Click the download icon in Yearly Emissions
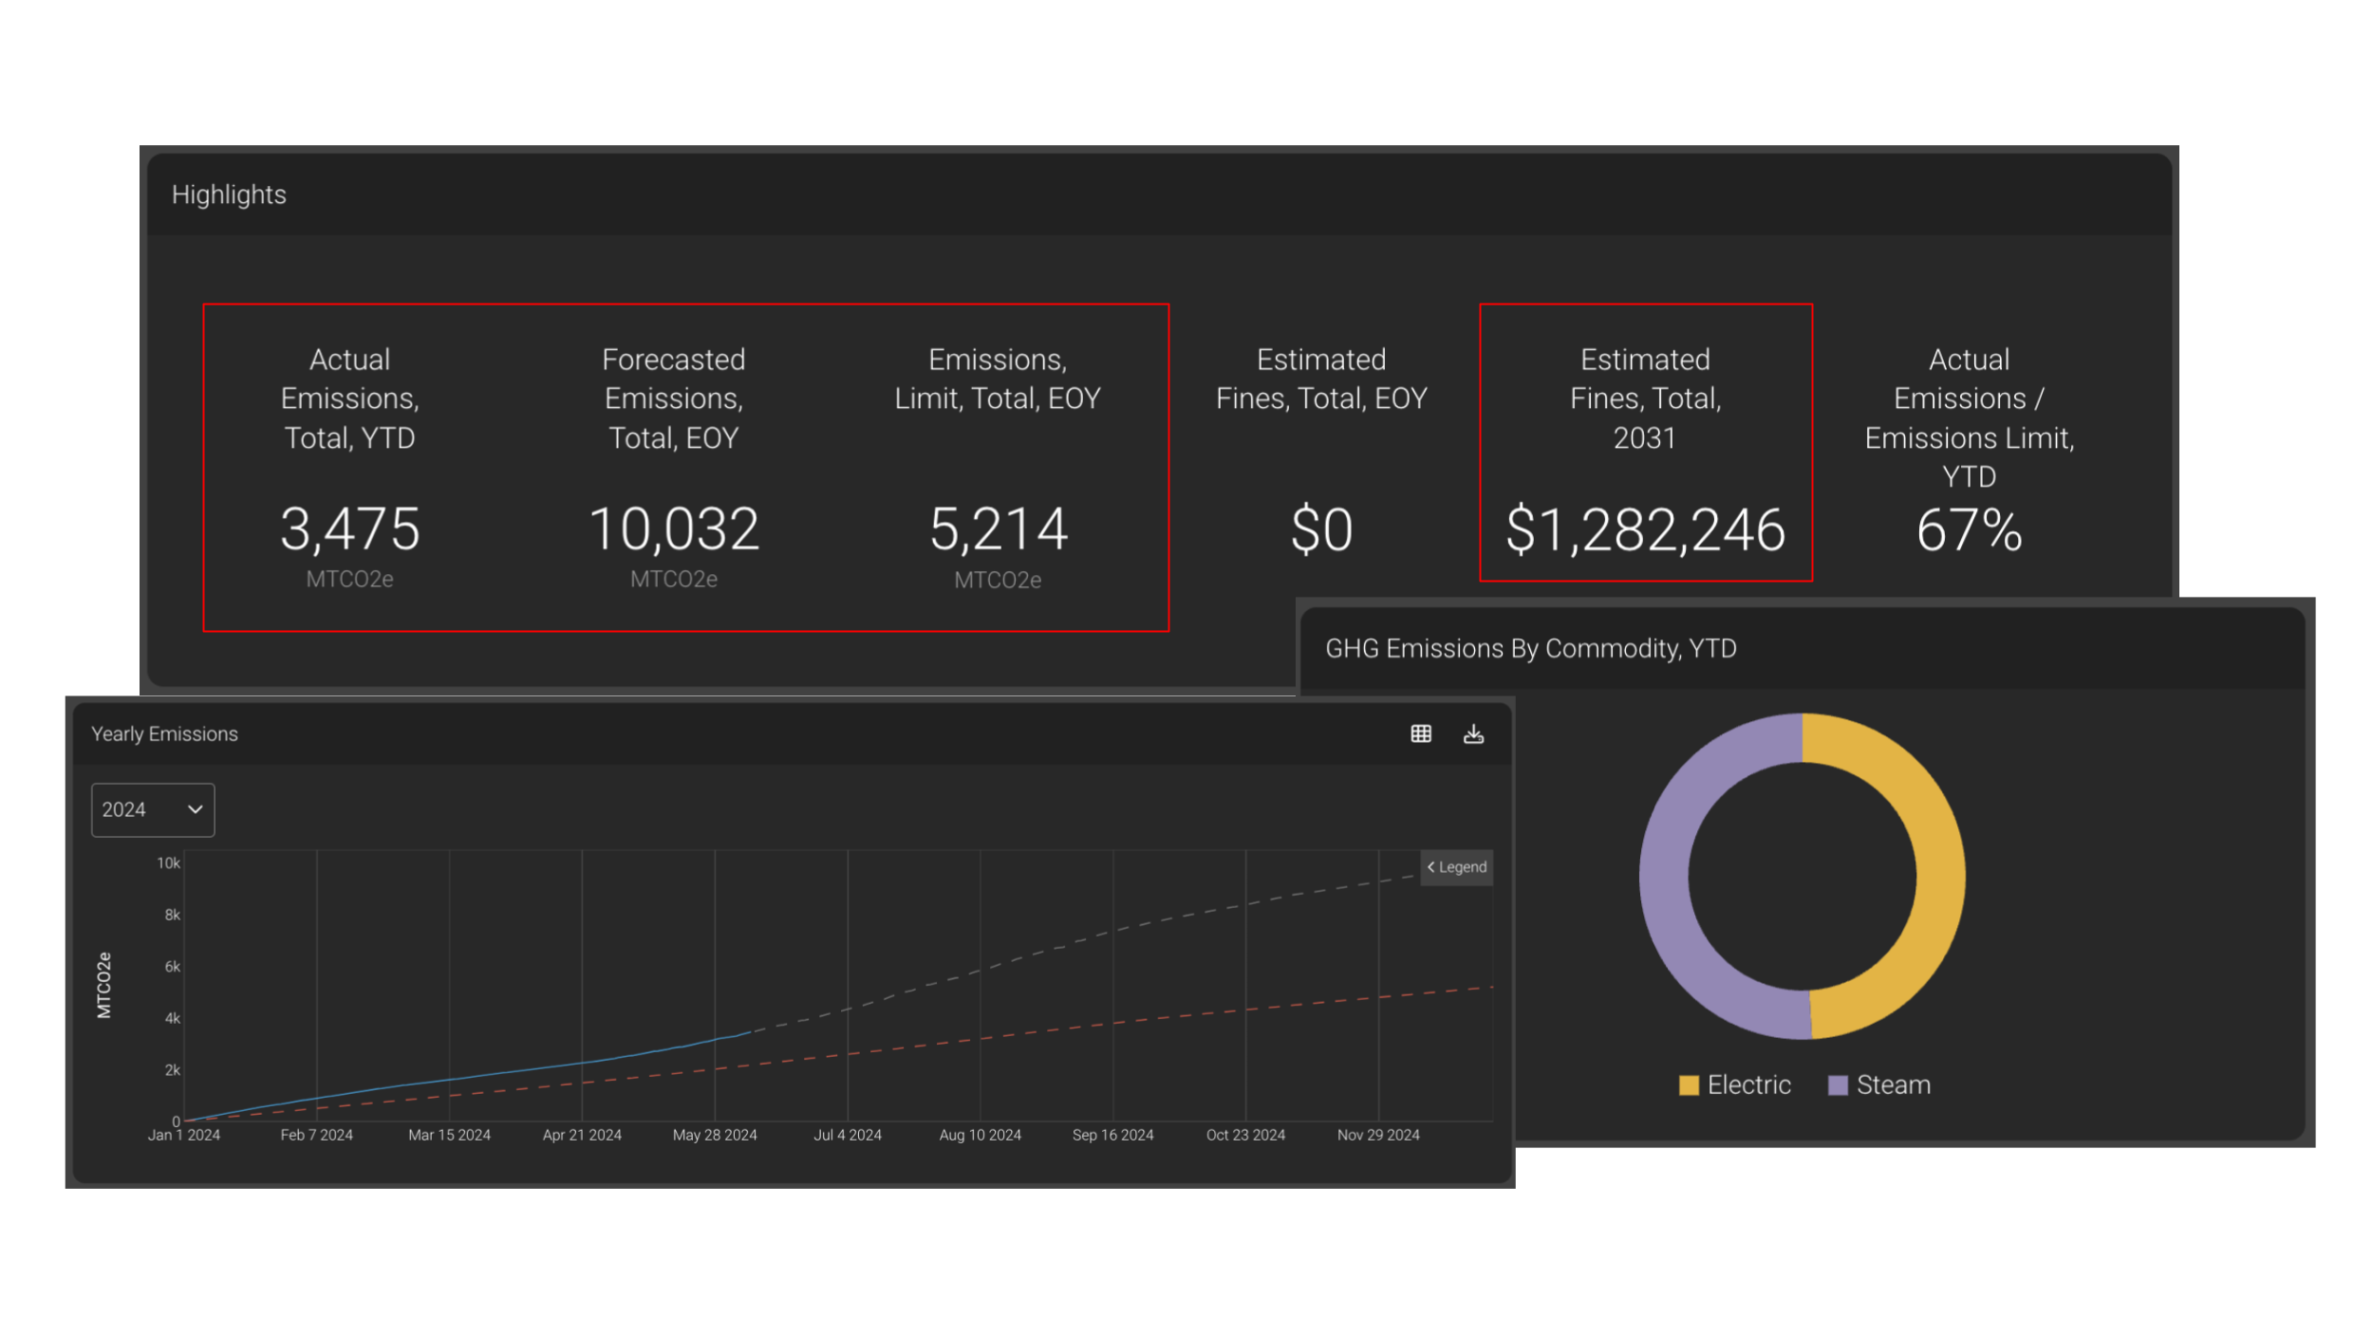Viewport: 2373px width, 1334px height. (1473, 733)
